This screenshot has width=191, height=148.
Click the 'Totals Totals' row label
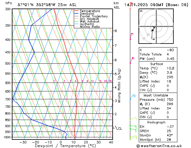(x=151, y=54)
